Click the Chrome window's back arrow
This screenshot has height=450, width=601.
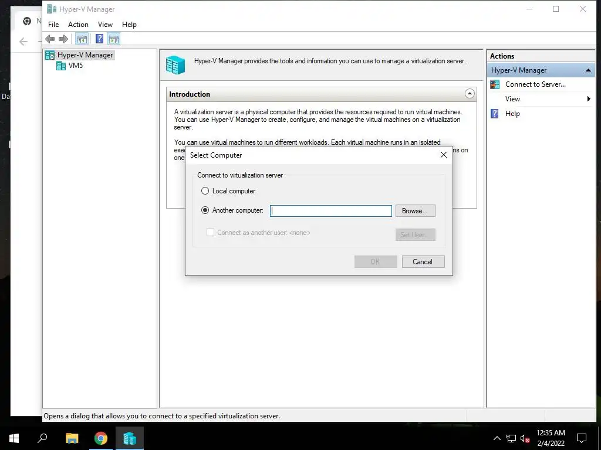[x=23, y=42]
